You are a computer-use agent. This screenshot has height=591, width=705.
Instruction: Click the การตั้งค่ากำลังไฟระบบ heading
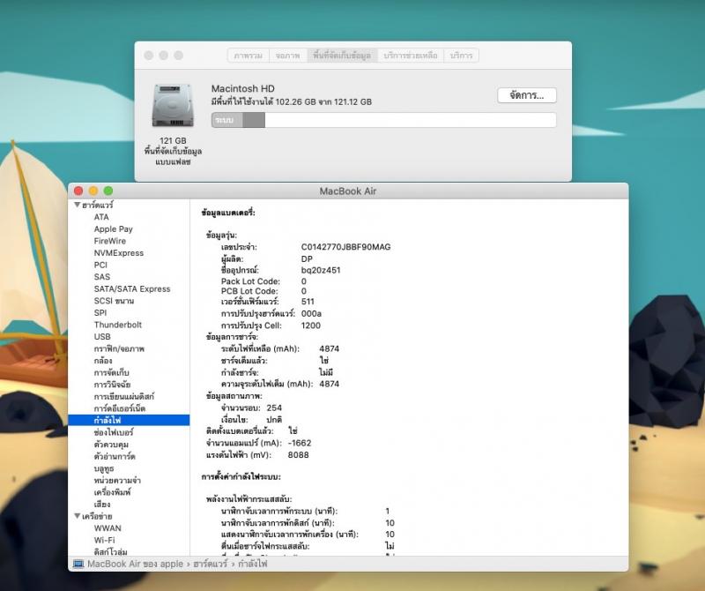click(x=241, y=476)
